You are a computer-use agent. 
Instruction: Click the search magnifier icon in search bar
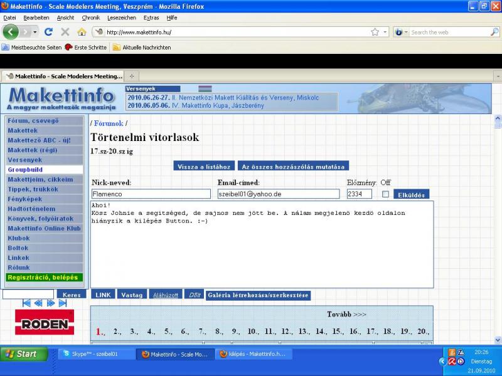494,31
